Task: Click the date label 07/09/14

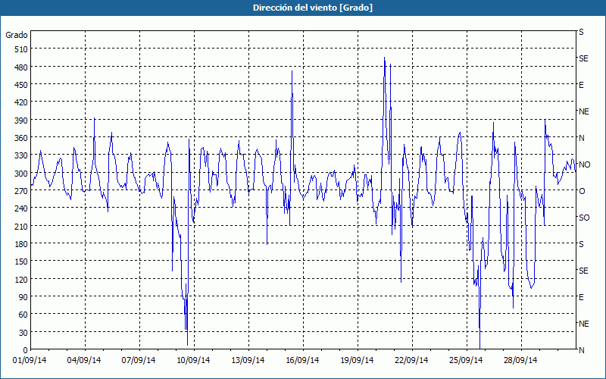Action: [x=139, y=360]
